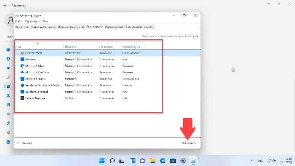The width and height of the screenshot is (295, 166).
Task: Select the µTorrent Web name
Action: click(33, 53)
